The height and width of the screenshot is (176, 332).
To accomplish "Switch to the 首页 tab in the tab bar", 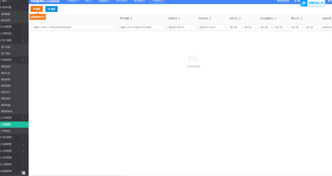I will (x=87, y=1).
